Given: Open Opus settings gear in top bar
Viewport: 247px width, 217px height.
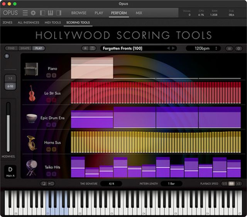Looking at the screenshot, I should (x=33, y=13).
